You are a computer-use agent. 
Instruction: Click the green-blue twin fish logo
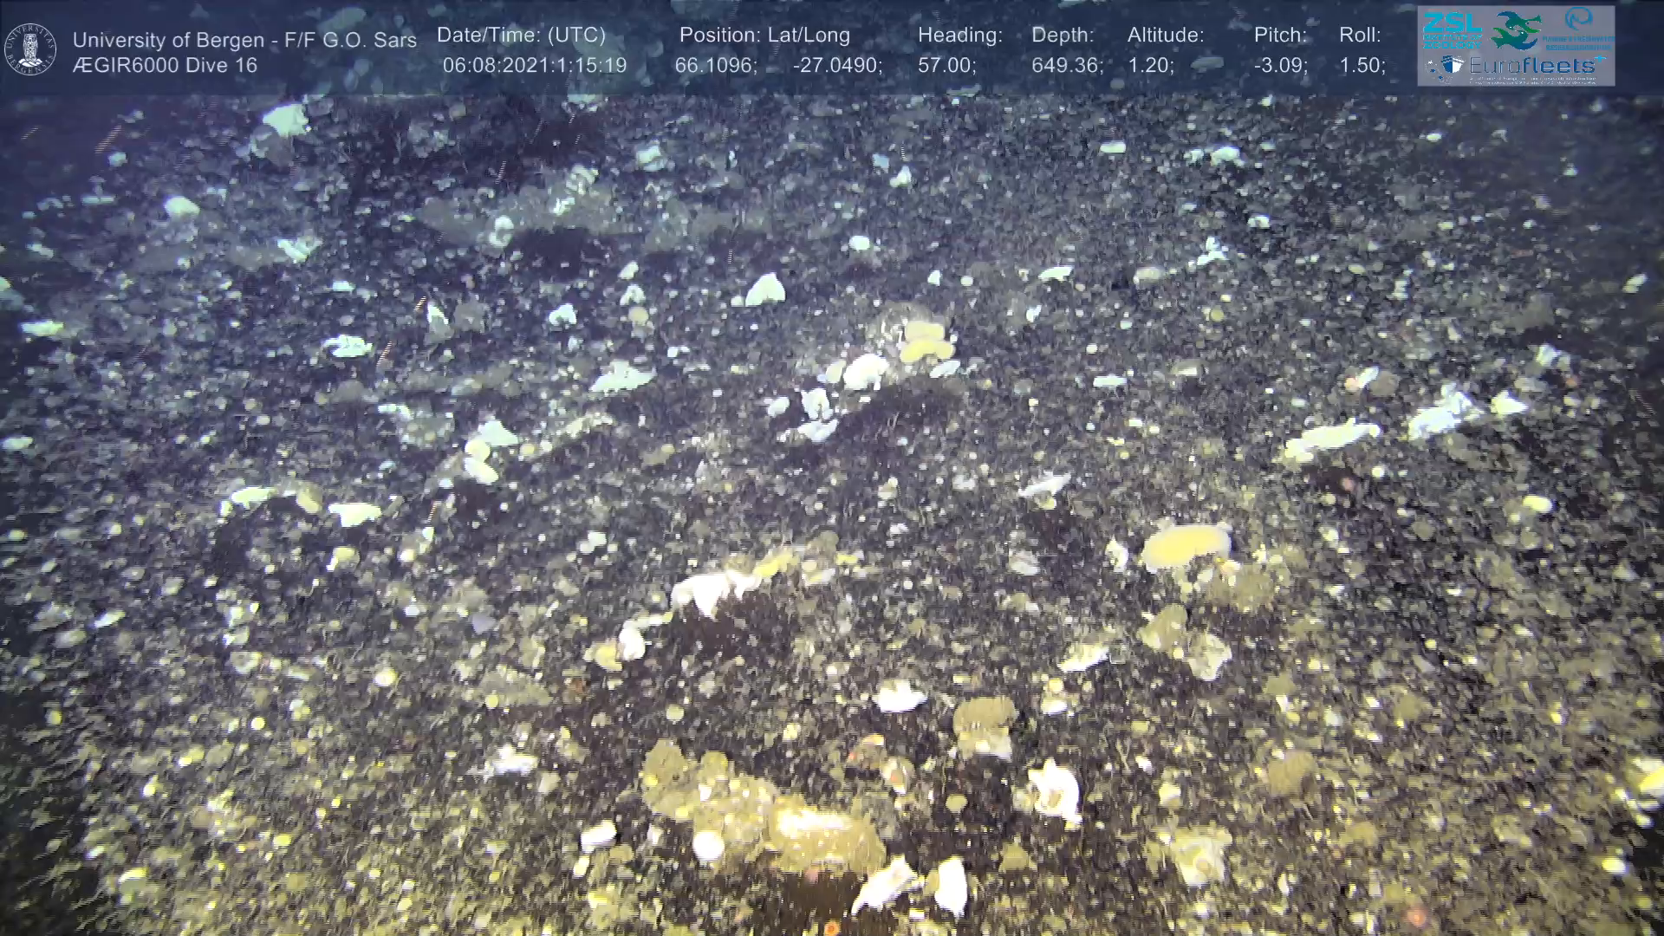click(1515, 30)
